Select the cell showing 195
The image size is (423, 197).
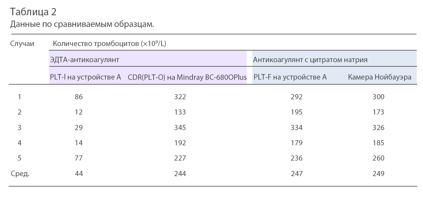[x=296, y=112]
